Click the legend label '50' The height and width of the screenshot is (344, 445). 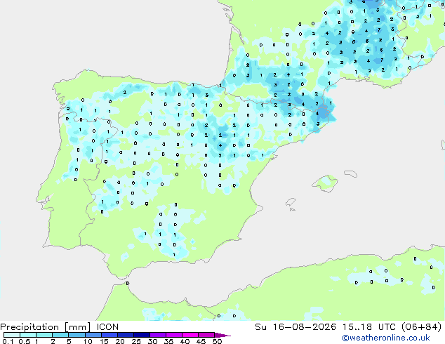tap(217, 341)
